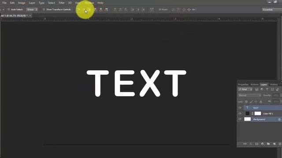
Task: Select the Color Fill 1 mask thumbnail
Action: tap(257, 113)
